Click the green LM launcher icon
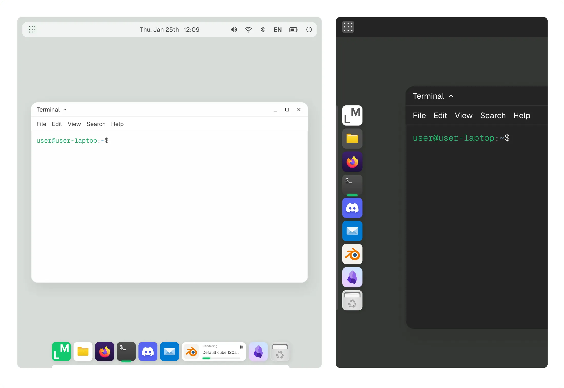The height and width of the screenshot is (388, 564). coord(61,351)
